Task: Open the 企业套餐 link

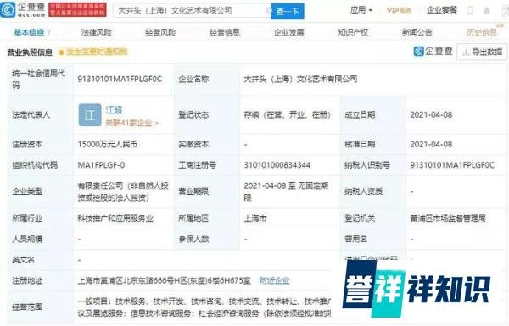Action: point(442,10)
